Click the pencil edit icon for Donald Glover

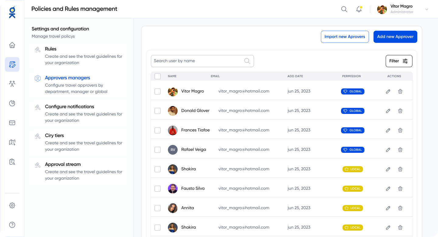388,111
